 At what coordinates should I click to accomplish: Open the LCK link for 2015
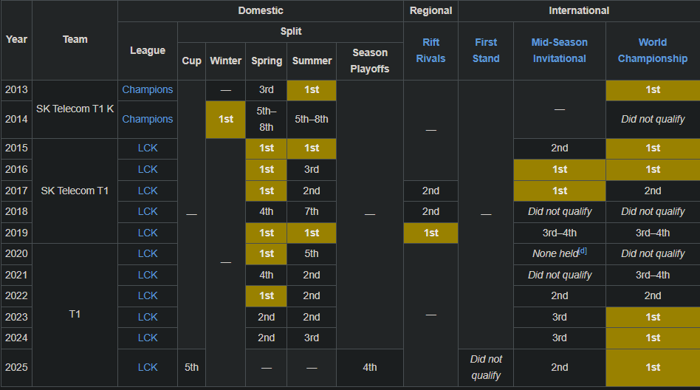point(148,148)
